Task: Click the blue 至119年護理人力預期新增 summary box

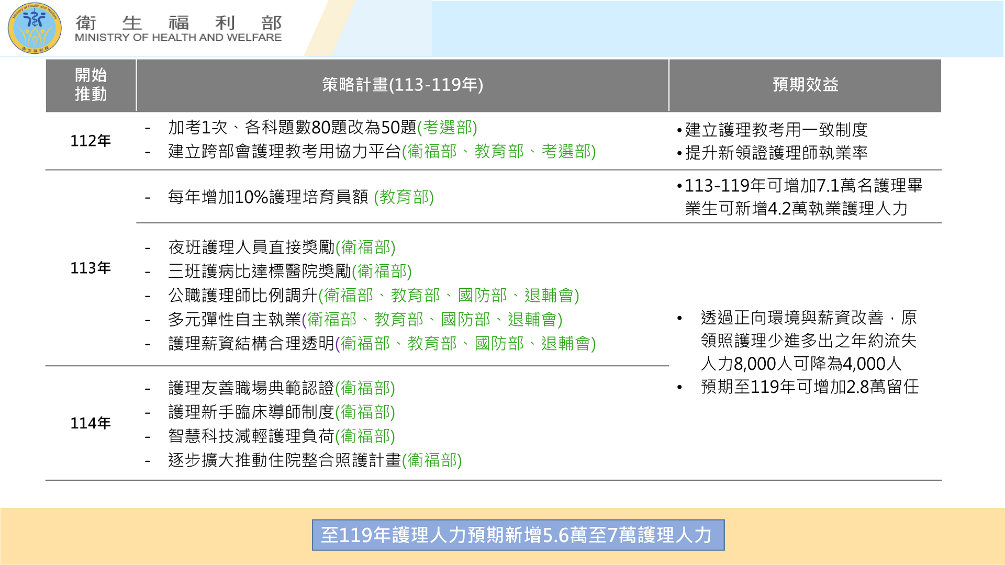Action: coord(518,535)
